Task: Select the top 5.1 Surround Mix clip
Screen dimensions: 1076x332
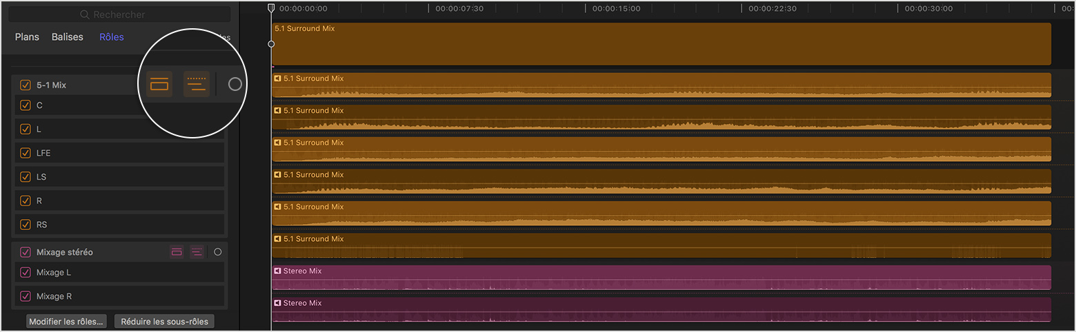Action: point(661,45)
